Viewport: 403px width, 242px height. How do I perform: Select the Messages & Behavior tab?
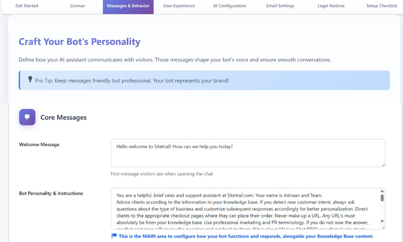(x=128, y=6)
